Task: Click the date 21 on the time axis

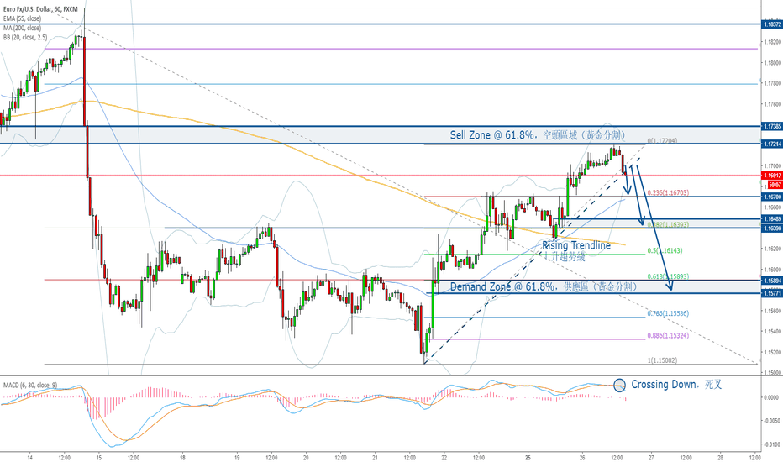Action: tap(375, 457)
